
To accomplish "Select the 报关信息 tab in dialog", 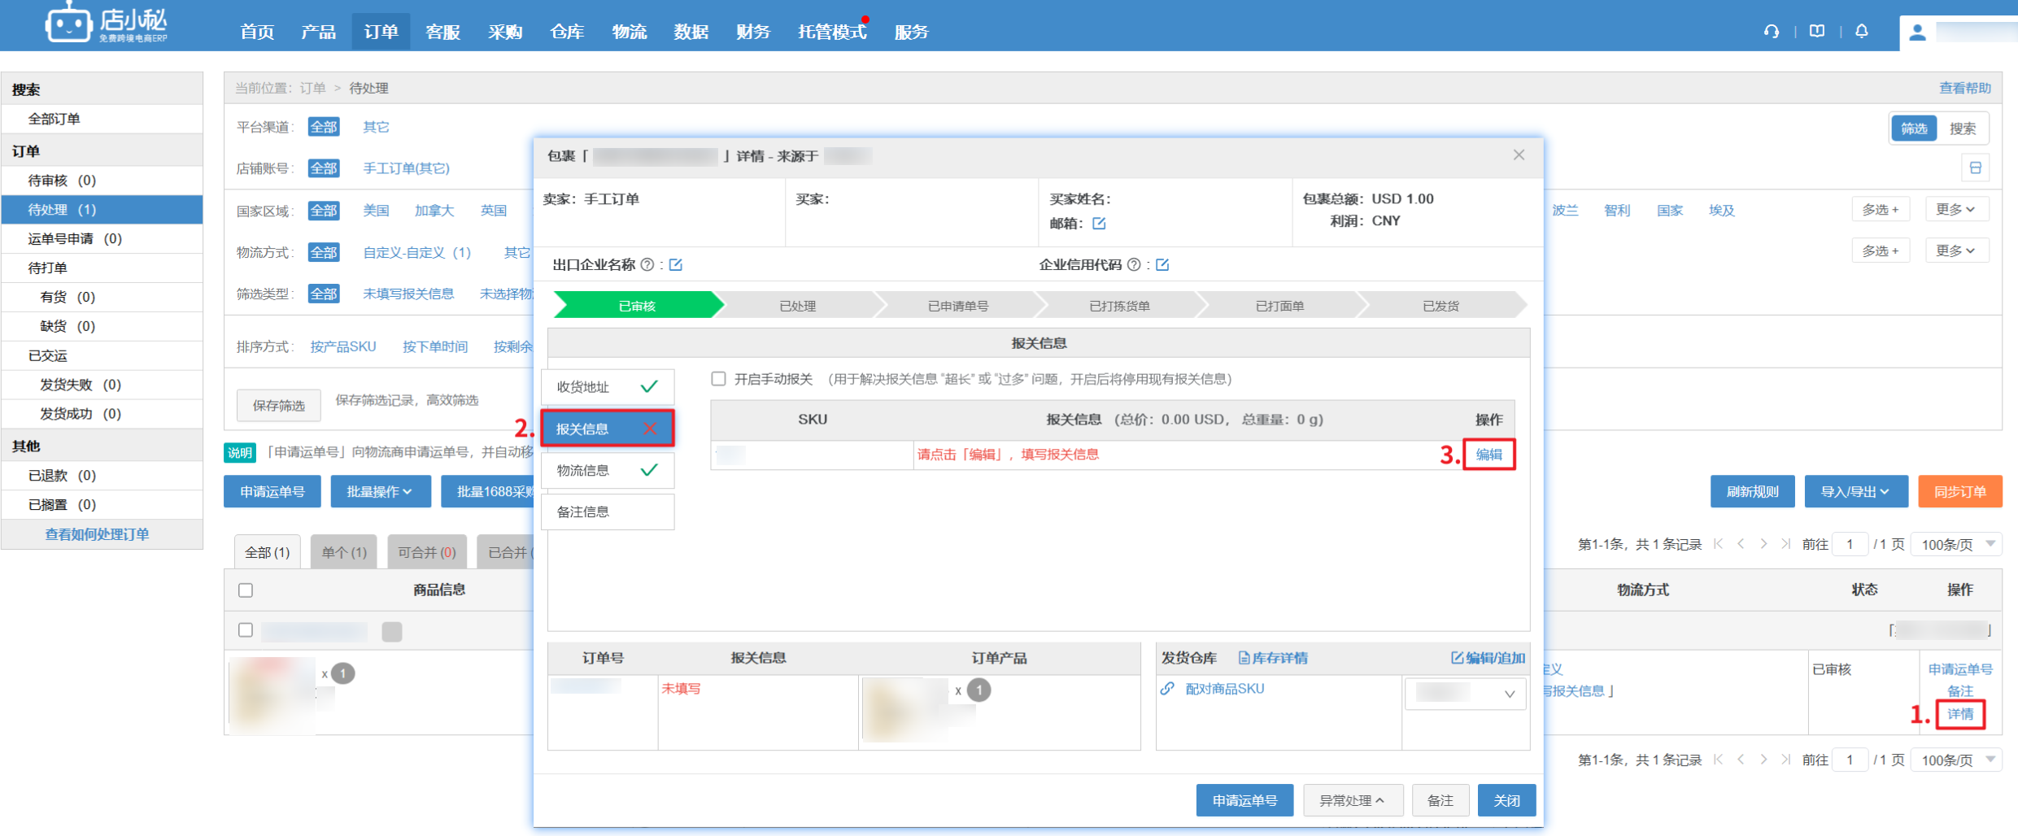I will click(x=607, y=429).
